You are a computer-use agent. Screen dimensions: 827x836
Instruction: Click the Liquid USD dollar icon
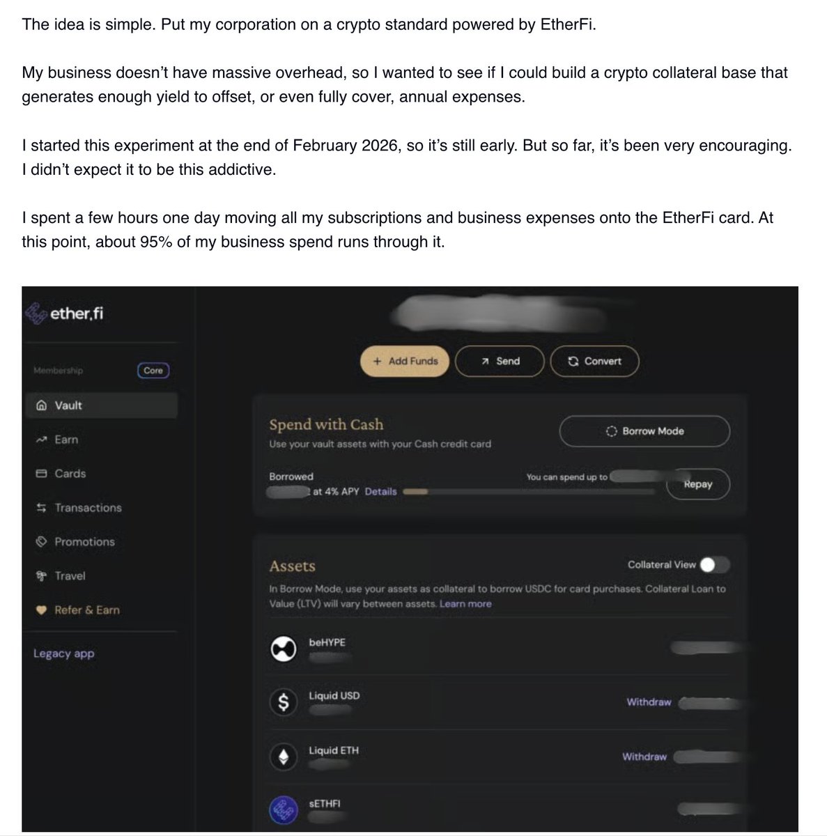284,703
